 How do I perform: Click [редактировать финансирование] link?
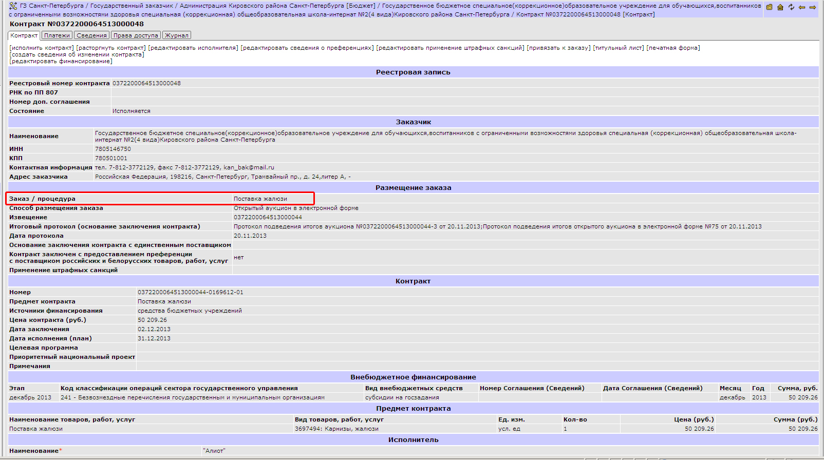(x=61, y=61)
